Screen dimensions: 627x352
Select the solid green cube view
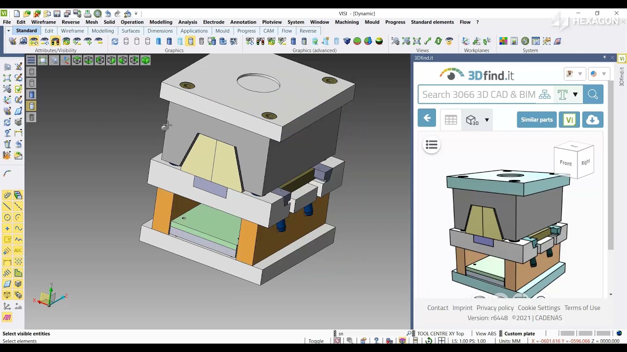click(145, 60)
